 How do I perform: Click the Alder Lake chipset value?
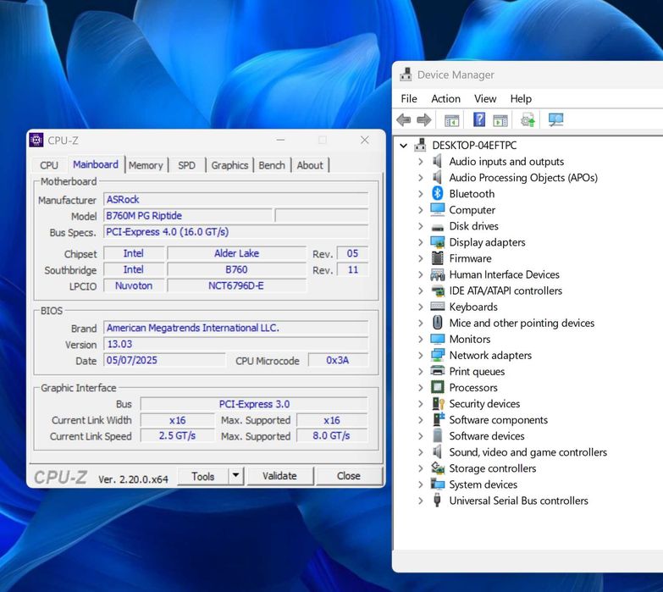click(x=236, y=253)
